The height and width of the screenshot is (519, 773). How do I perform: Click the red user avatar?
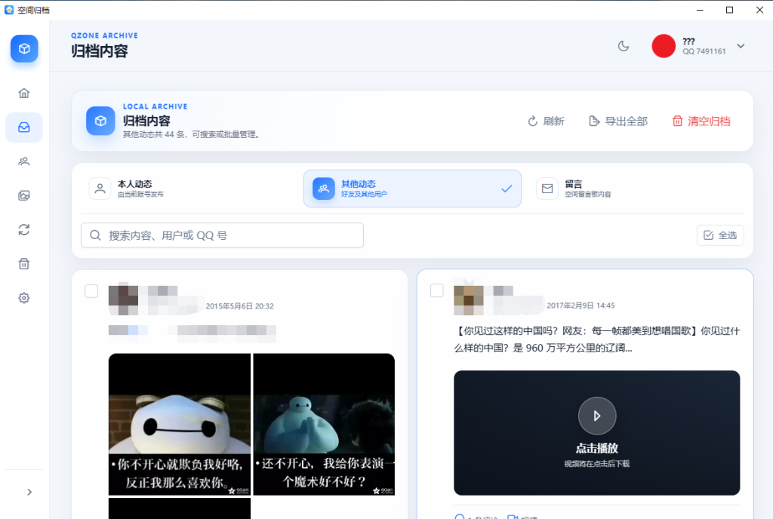664,46
